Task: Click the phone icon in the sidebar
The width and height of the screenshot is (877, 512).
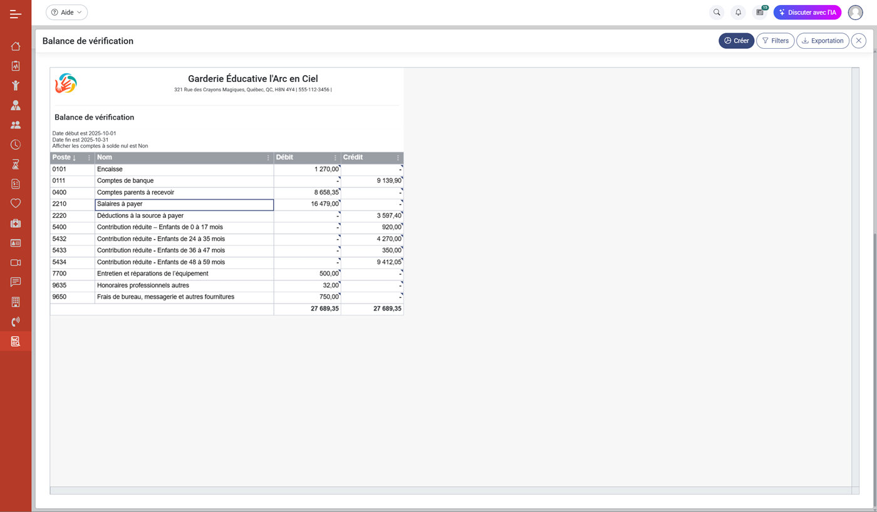Action: 15,321
